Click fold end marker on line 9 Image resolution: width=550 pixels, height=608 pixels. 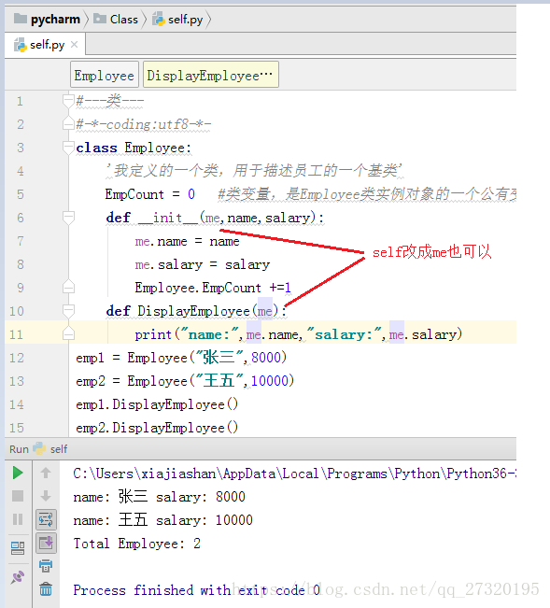click(x=68, y=288)
